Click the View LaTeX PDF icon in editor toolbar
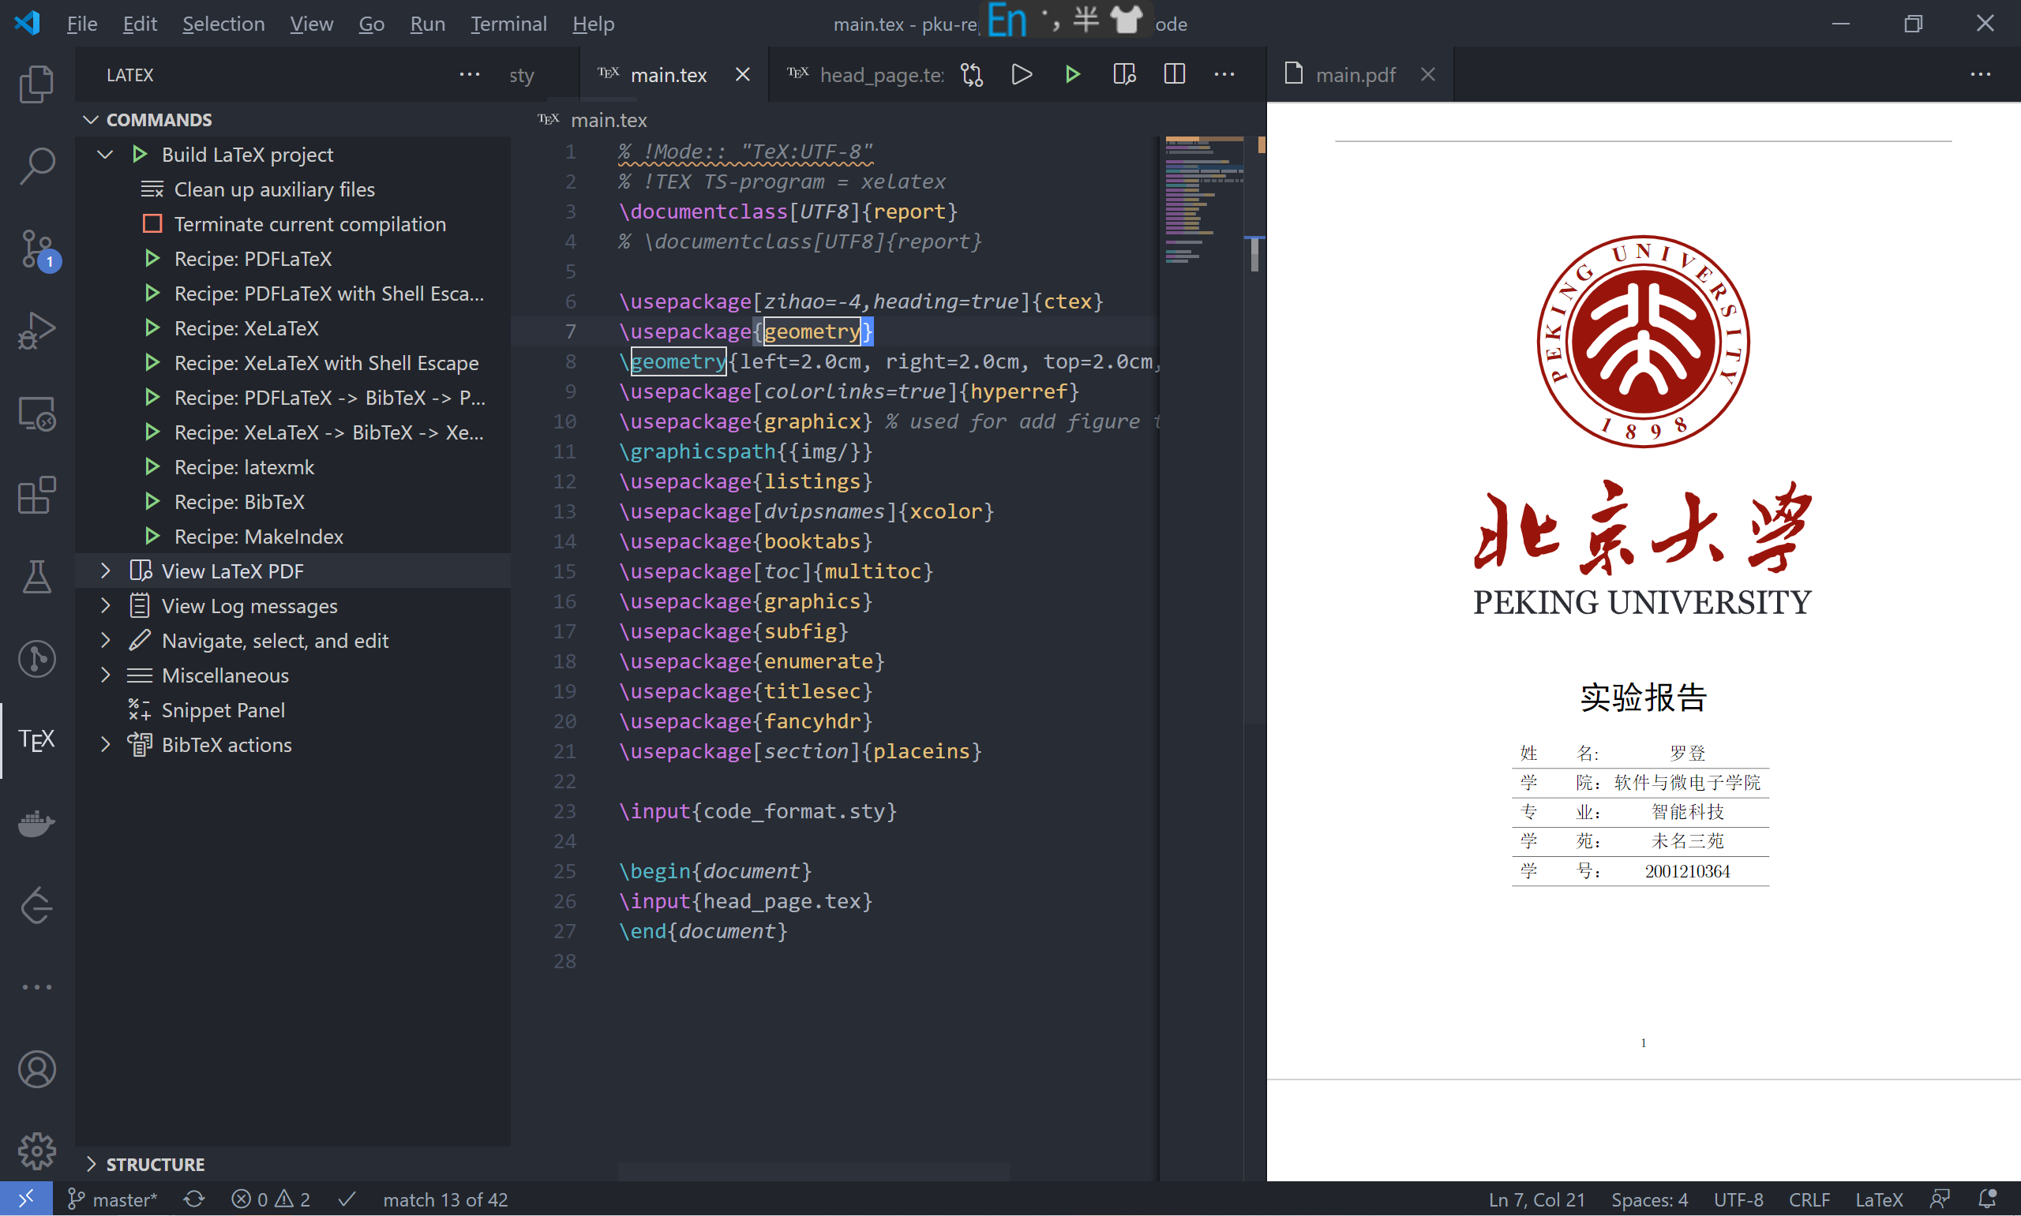The height and width of the screenshot is (1216, 2021). tap(1123, 74)
